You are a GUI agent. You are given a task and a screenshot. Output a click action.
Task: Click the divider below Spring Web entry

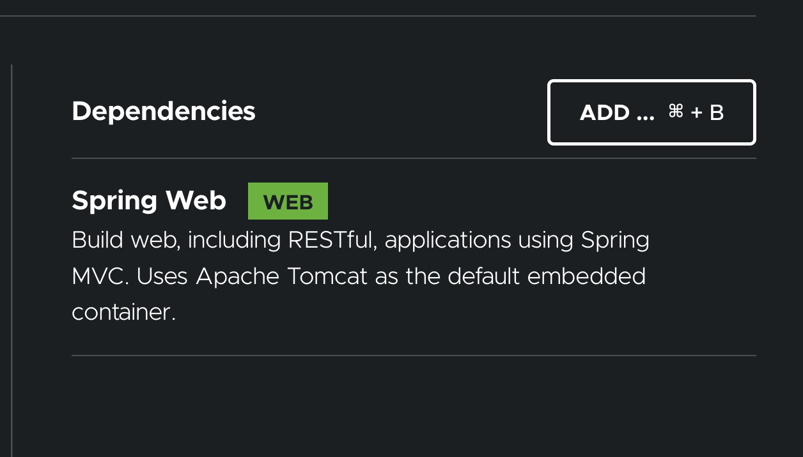[x=414, y=355]
